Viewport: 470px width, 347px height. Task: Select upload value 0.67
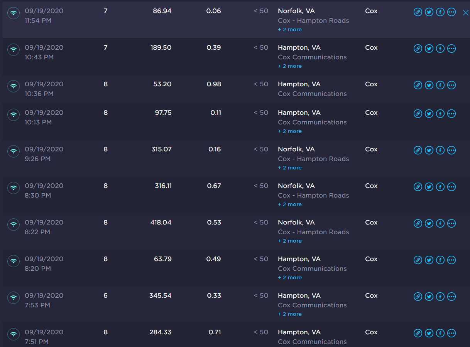[214, 186]
